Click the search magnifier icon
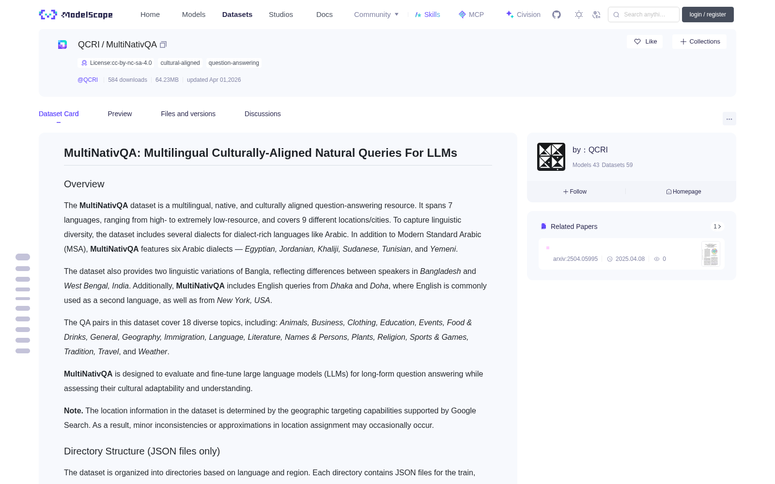 tap(616, 15)
